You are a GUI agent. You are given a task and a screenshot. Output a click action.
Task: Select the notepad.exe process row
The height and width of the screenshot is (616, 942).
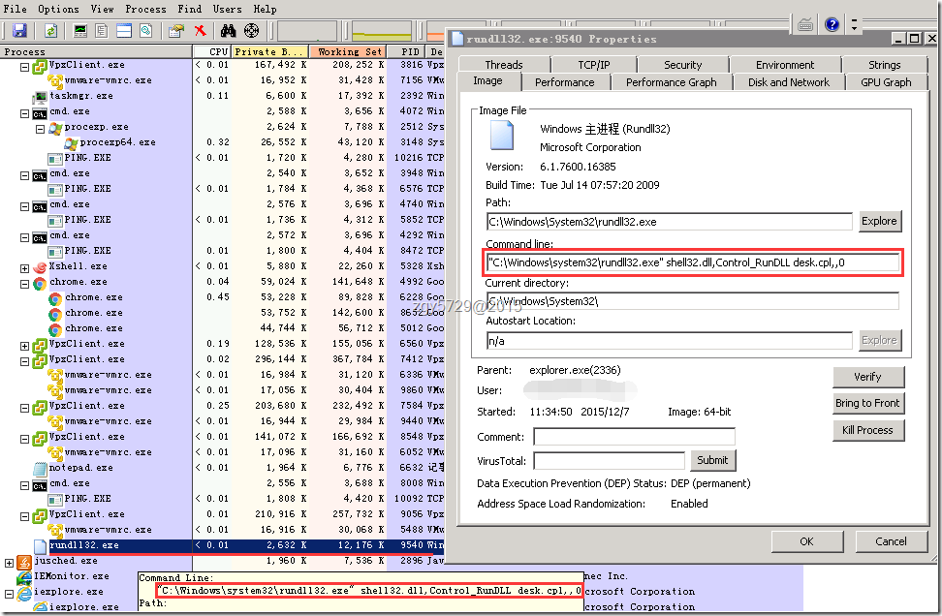click(x=81, y=468)
